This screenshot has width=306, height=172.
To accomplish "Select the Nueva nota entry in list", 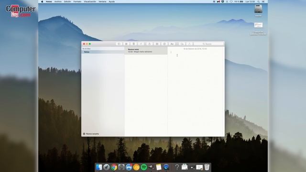I will [x=146, y=51].
